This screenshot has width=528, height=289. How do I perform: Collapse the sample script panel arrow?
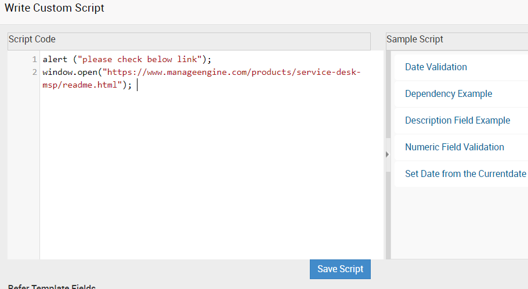tap(387, 154)
